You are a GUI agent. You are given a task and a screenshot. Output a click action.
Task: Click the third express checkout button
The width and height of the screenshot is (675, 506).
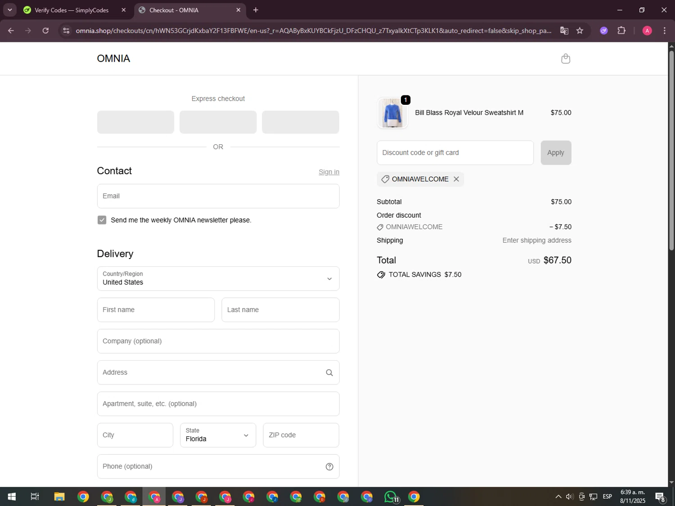click(x=301, y=122)
